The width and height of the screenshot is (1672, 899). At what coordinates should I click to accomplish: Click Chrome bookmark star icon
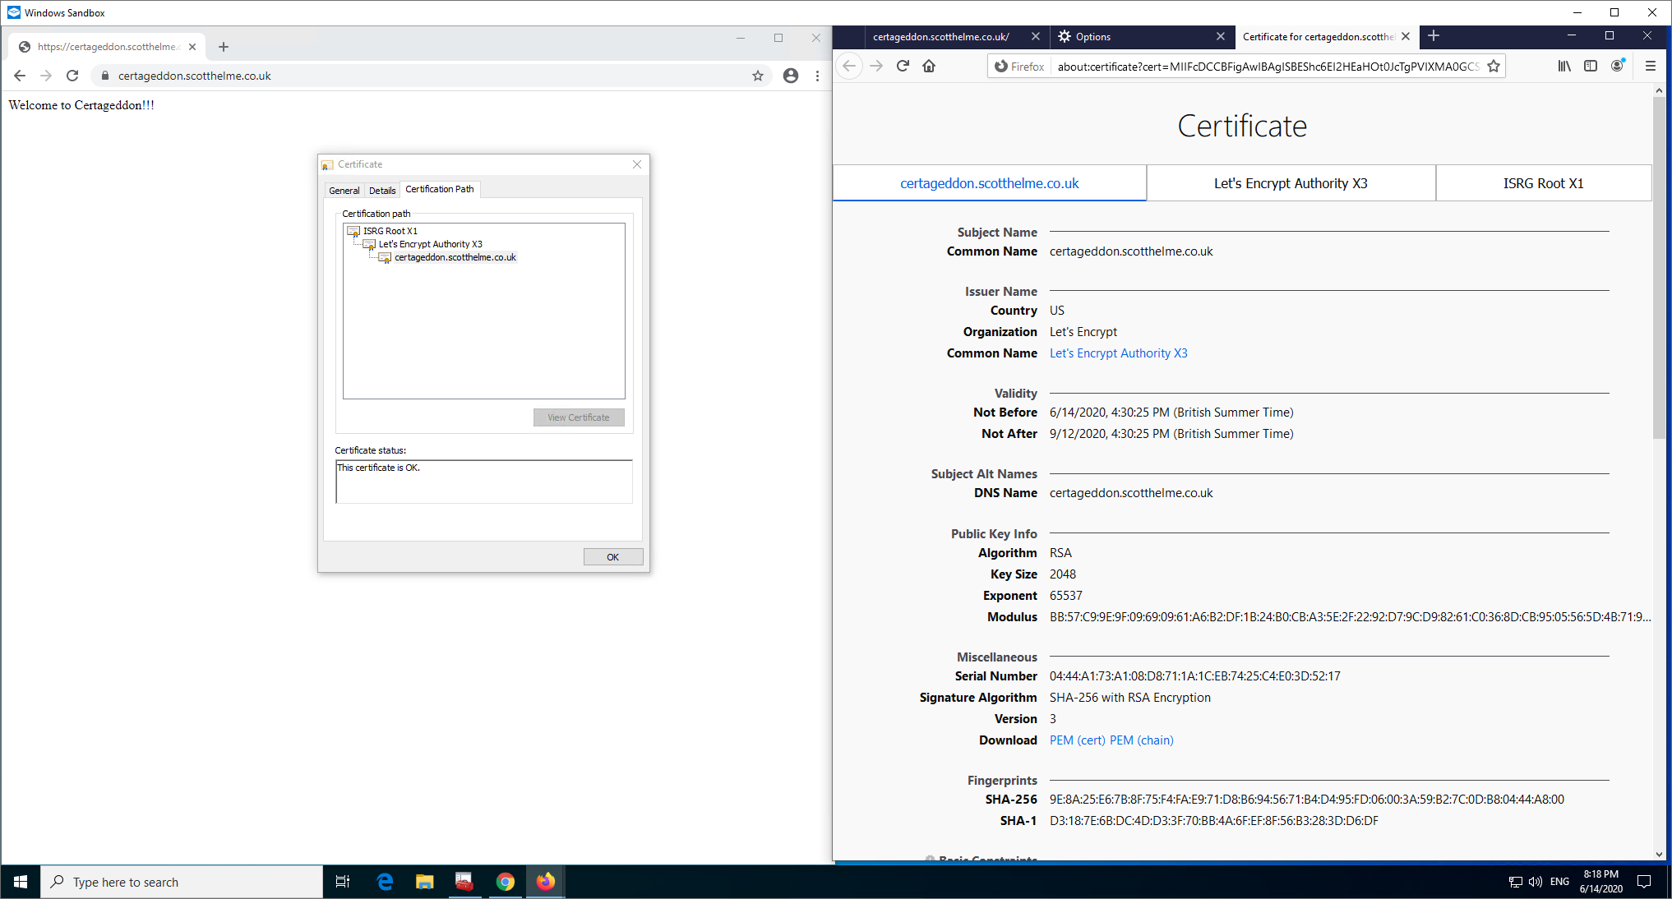[758, 76]
